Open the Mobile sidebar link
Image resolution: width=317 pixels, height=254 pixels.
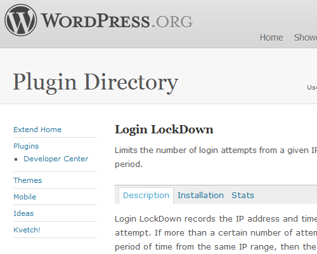pos(25,197)
